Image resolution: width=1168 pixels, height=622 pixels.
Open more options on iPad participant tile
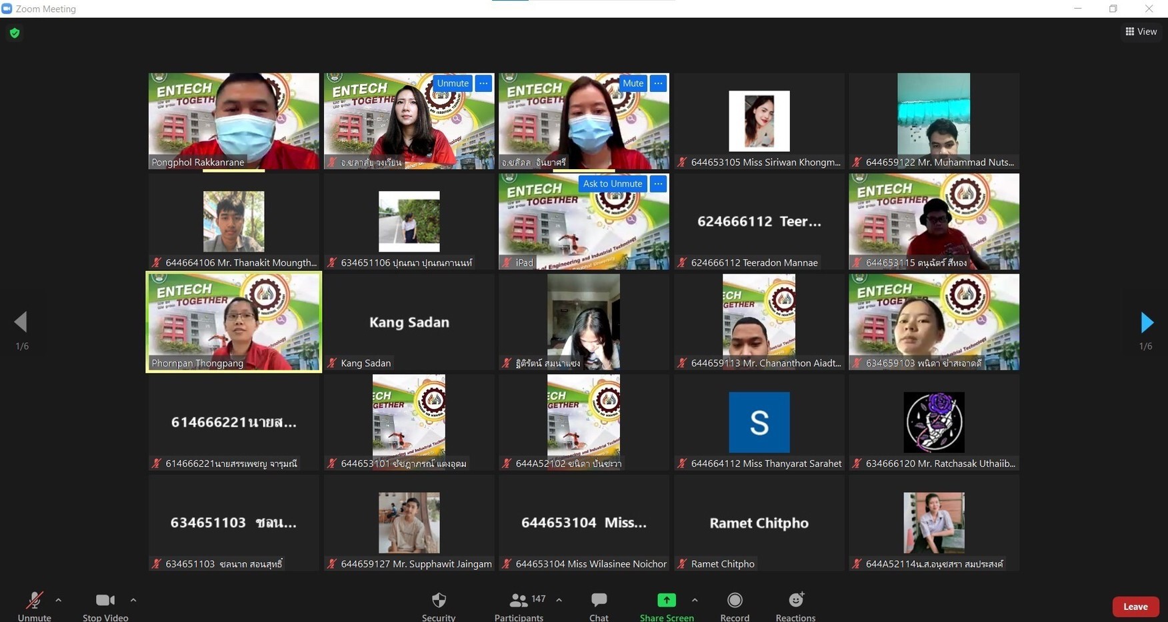click(658, 184)
